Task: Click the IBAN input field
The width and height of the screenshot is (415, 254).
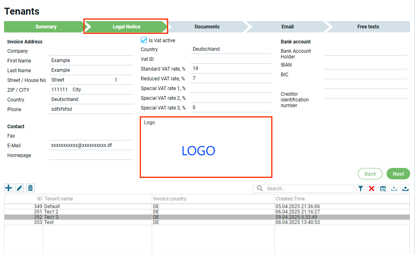Action: [365, 65]
